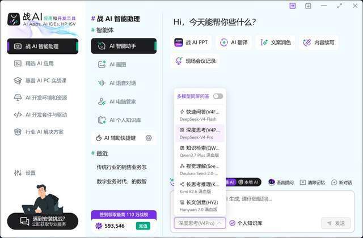
Task: Open AI 开发套件与驱动 page
Action: tap(40, 114)
